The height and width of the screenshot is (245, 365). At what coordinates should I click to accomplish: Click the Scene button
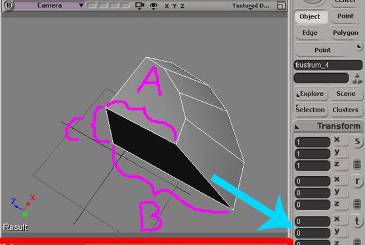coord(346,94)
